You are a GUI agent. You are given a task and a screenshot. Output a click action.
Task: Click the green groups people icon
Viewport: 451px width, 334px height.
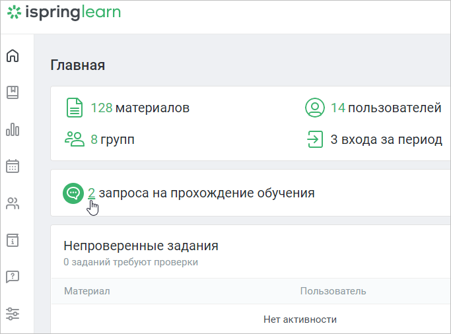pyautogui.click(x=75, y=139)
